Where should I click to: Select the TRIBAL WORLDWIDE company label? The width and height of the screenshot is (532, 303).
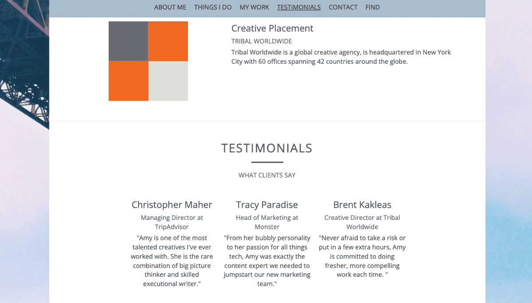click(262, 41)
